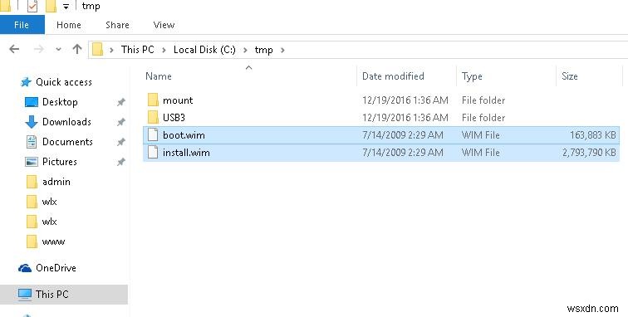
Task: Open the admin folder in navigation pane
Action: (x=56, y=182)
